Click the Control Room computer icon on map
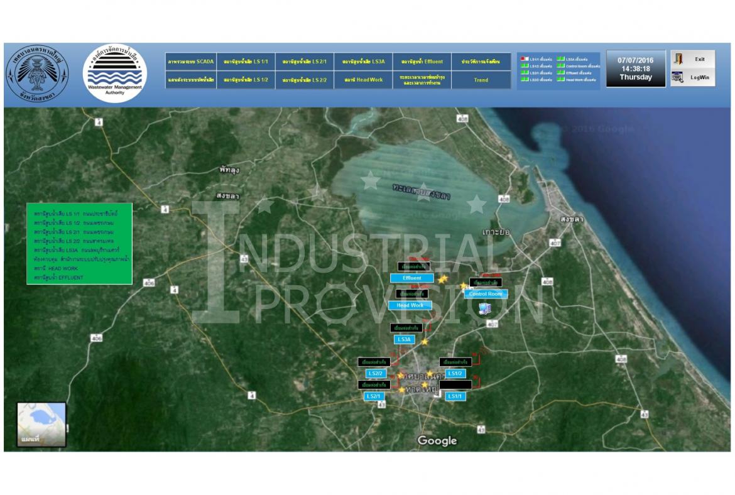Viewport: 735px width, 495px height. click(x=484, y=308)
